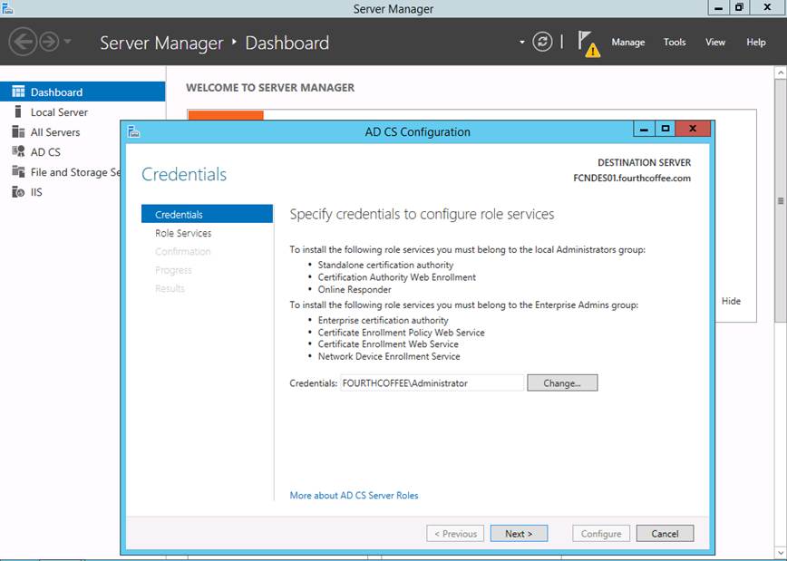The width and height of the screenshot is (787, 561).
Task: Expand the navigation history dropdown arrow
Action: click(68, 43)
